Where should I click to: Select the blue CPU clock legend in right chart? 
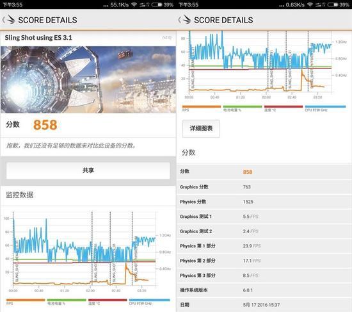click(325, 106)
